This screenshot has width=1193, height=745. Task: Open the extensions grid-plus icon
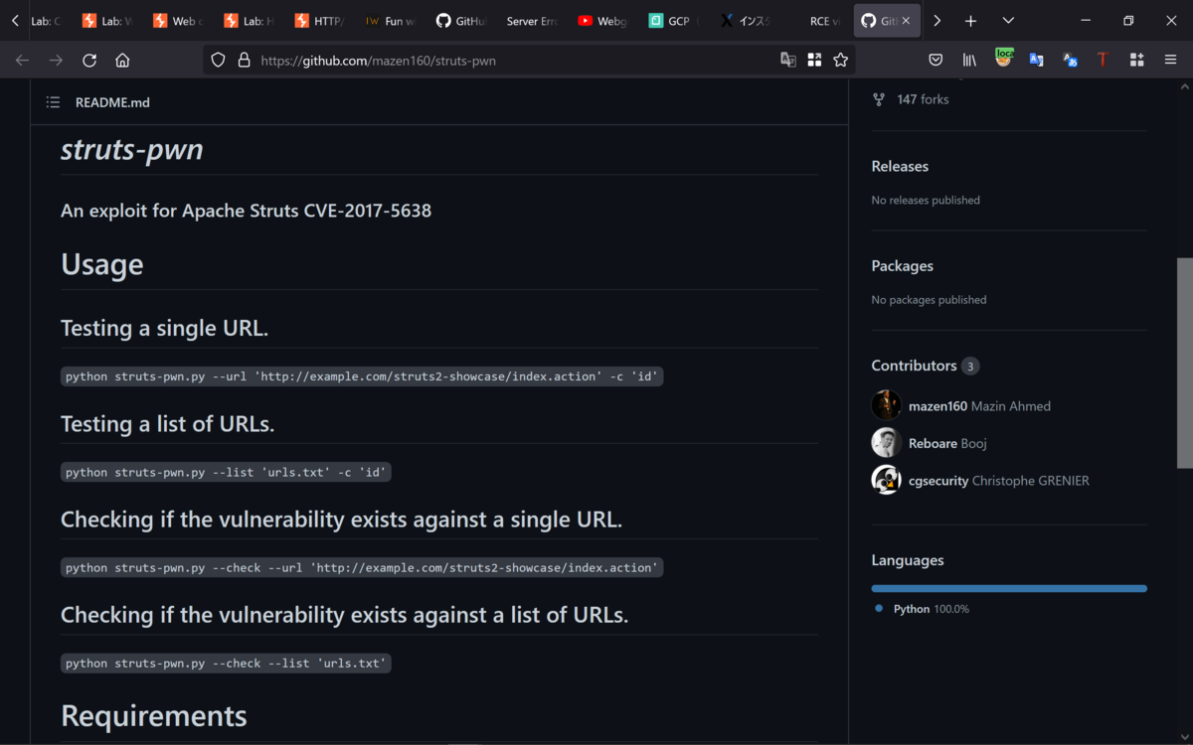1136,60
